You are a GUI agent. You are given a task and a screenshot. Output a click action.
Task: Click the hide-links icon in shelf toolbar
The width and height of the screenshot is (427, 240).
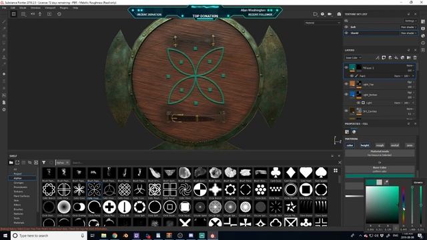click(x=29, y=163)
